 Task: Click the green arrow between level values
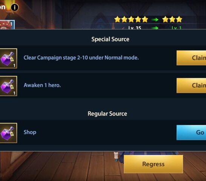click(155, 27)
